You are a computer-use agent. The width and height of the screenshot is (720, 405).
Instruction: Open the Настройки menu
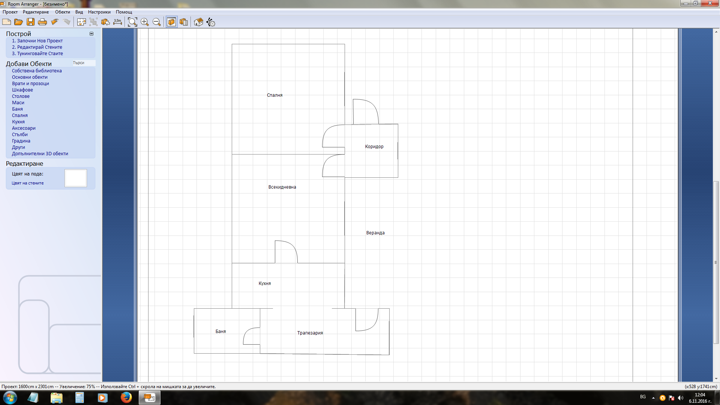(99, 12)
